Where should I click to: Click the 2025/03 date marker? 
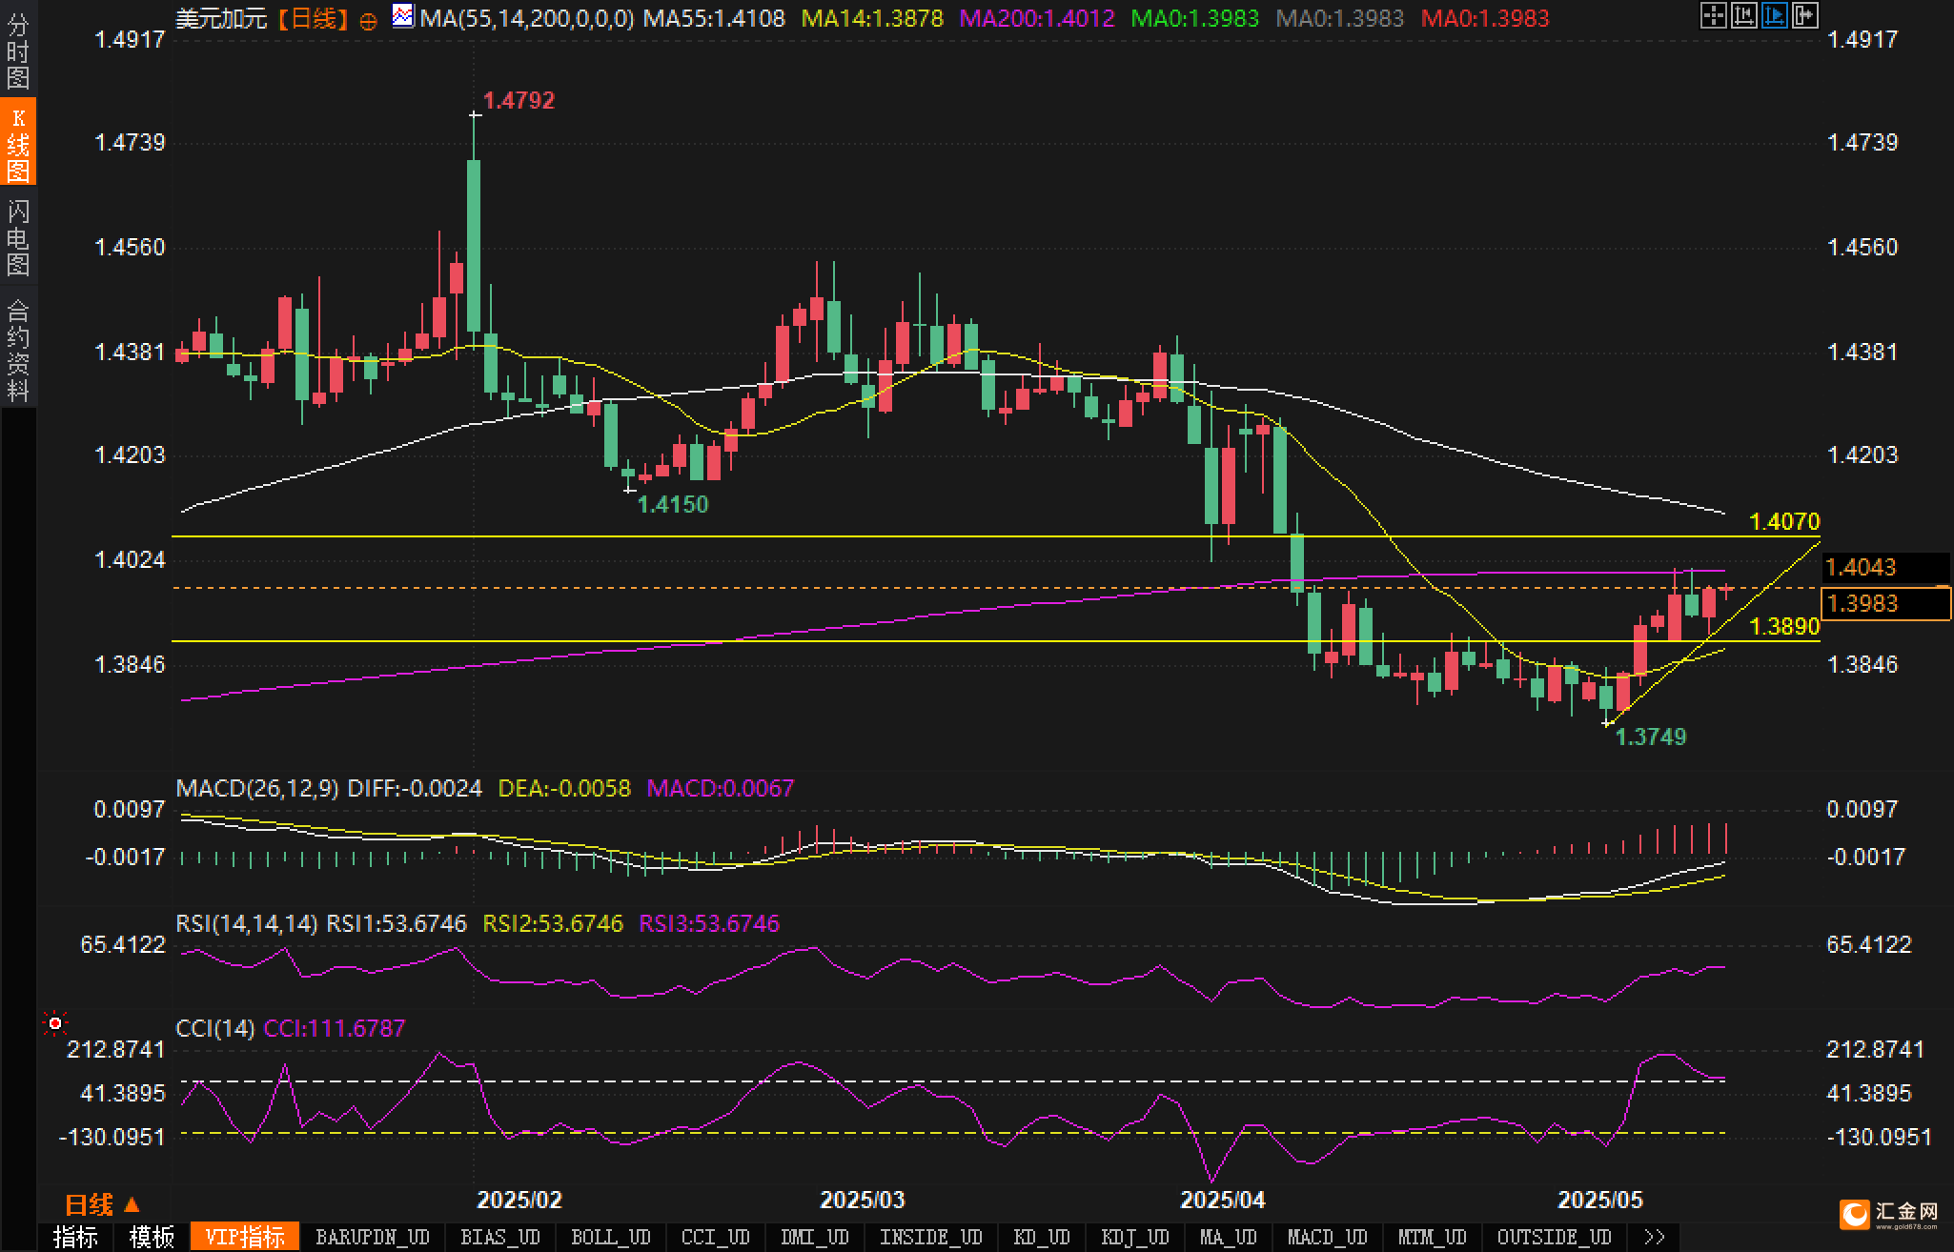coord(863,1200)
